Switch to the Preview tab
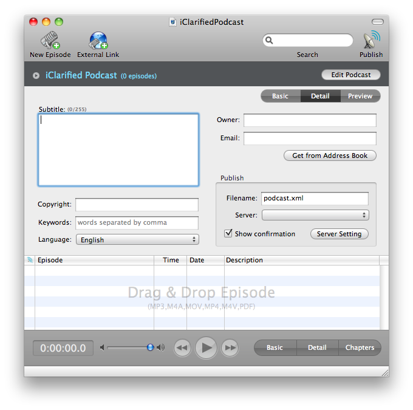 click(x=360, y=96)
